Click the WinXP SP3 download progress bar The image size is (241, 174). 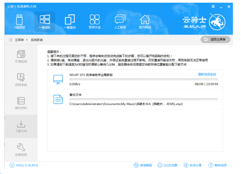(x=144, y=79)
